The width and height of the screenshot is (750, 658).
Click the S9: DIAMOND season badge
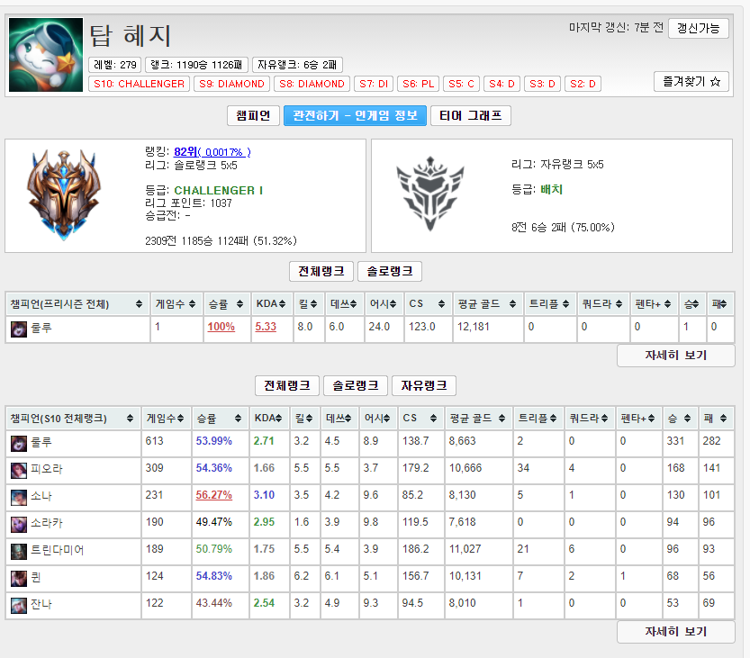(x=231, y=84)
